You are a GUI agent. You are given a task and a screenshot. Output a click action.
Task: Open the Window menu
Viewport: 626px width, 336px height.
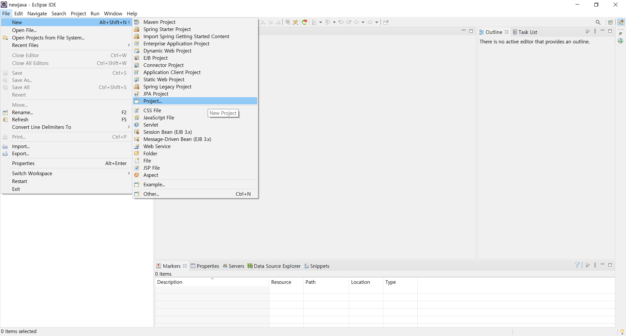click(x=113, y=13)
